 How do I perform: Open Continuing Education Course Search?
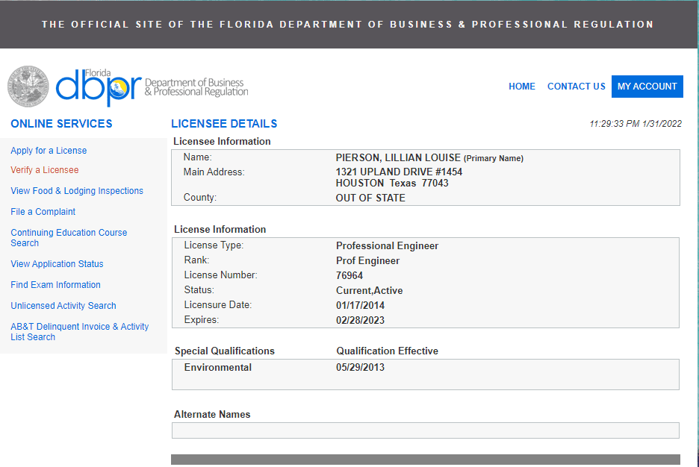69,238
